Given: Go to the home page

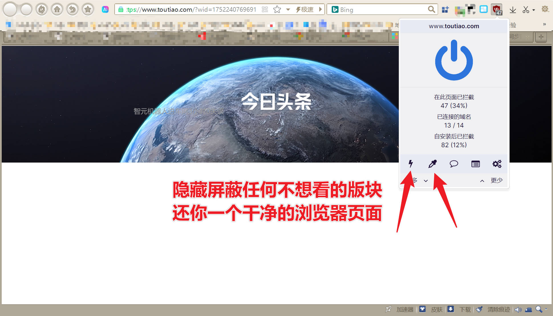Looking at the screenshot, I should [x=57, y=10].
